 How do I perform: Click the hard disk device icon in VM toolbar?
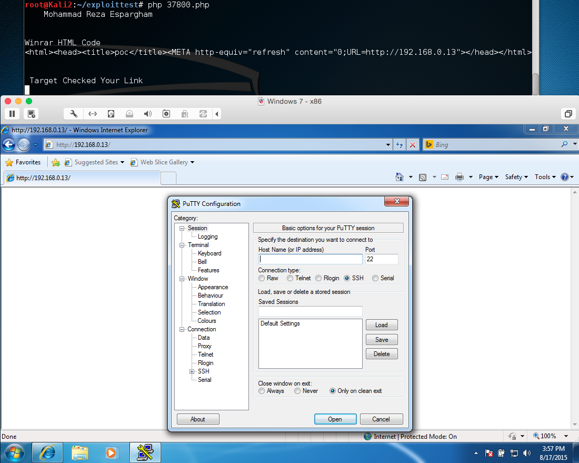(x=111, y=114)
